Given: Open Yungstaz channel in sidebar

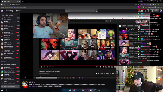Looking at the screenshot, I should pos(10,51).
